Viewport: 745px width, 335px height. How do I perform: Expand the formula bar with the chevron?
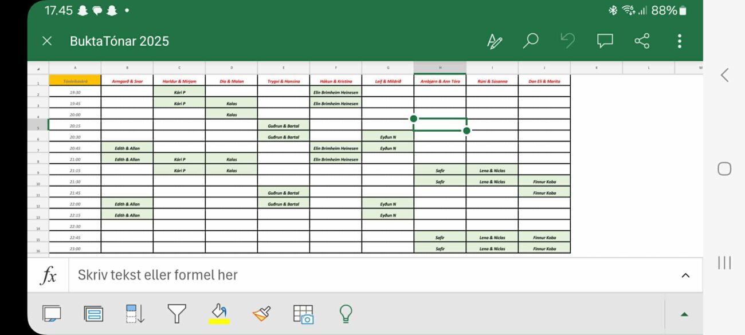[685, 275]
